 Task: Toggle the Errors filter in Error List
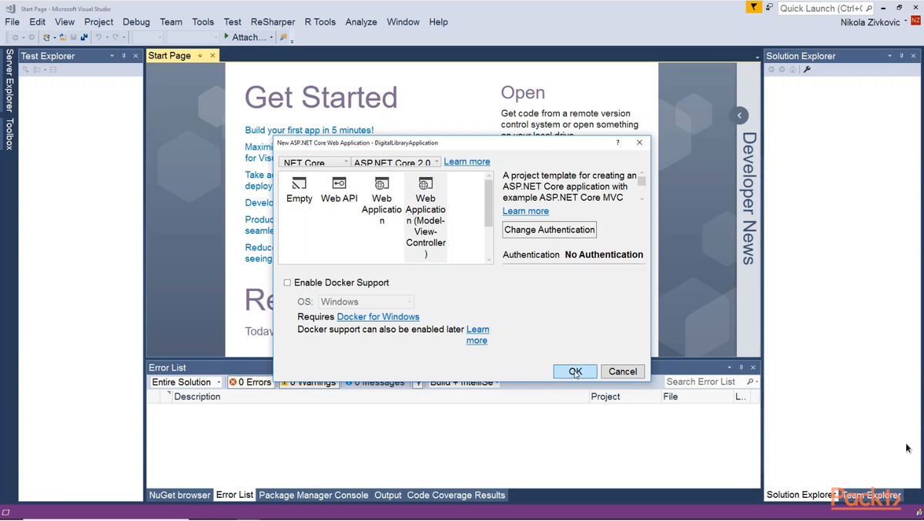pos(250,382)
